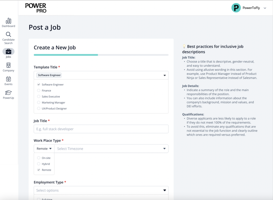Collapse the Template Title dropdown arrow
This screenshot has width=273, height=200.
pyautogui.click(x=164, y=75)
